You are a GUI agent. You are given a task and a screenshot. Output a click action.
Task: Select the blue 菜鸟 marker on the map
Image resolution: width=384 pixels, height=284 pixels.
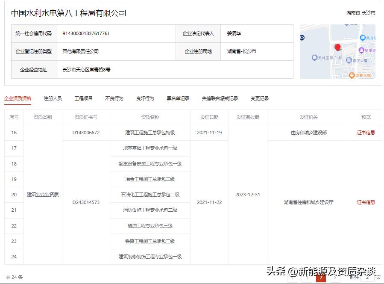pos(363,38)
